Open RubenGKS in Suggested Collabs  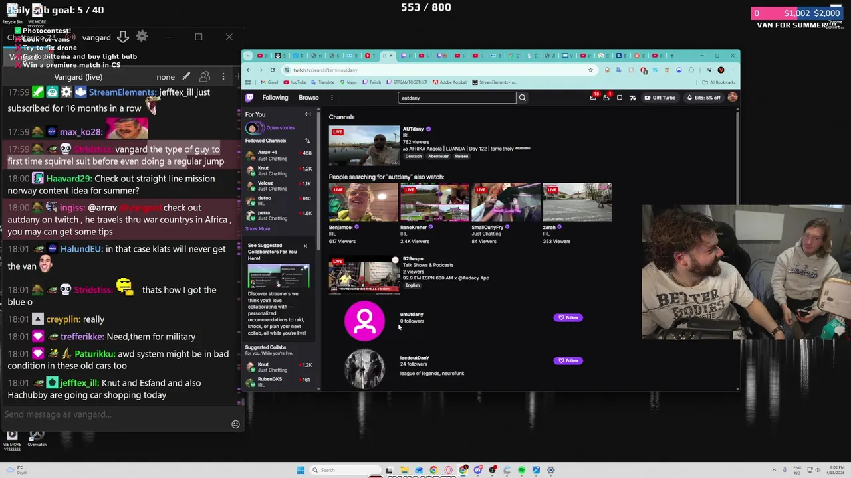pos(279,382)
